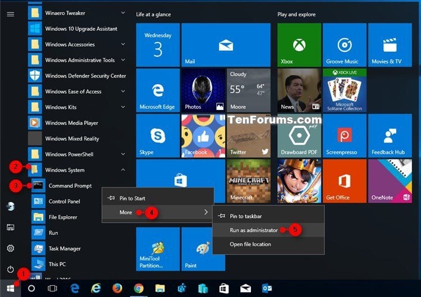Screen dimensions: 421x297
Task: Open Windows 10 Upgrade Assistant
Action: click(77, 29)
